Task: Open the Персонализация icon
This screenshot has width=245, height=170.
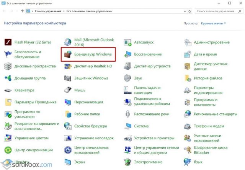Action: click(x=68, y=102)
